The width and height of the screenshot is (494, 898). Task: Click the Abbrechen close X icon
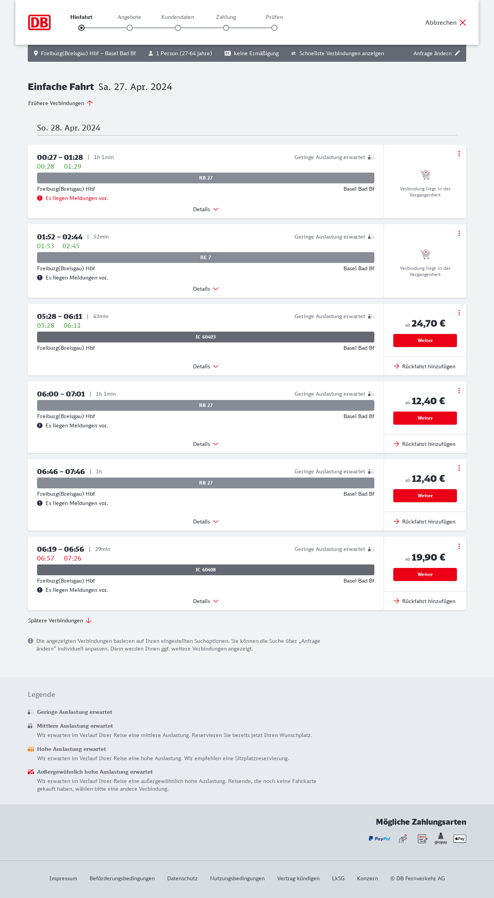coord(463,22)
